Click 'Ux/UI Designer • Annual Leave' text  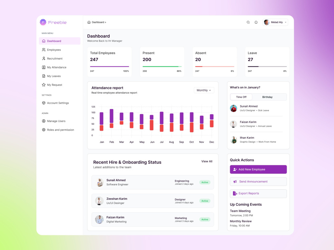point(256,126)
